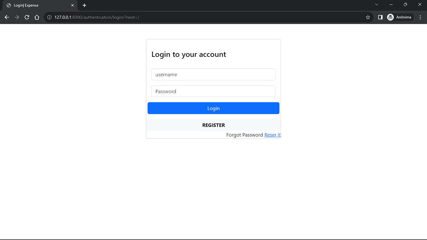Image resolution: width=427 pixels, height=240 pixels.
Task: Open a new tab with plus icon
Action: click(x=84, y=5)
